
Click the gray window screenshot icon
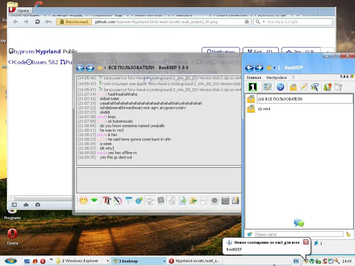(225, 201)
